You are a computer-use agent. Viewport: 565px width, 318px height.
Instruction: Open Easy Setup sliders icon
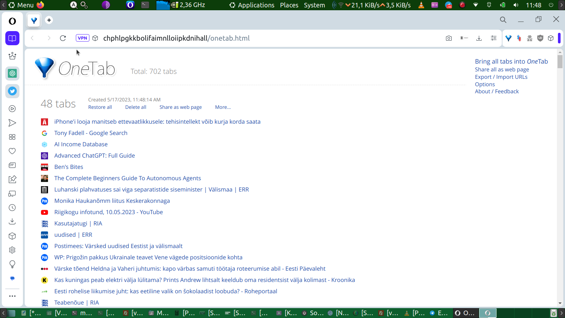494,38
